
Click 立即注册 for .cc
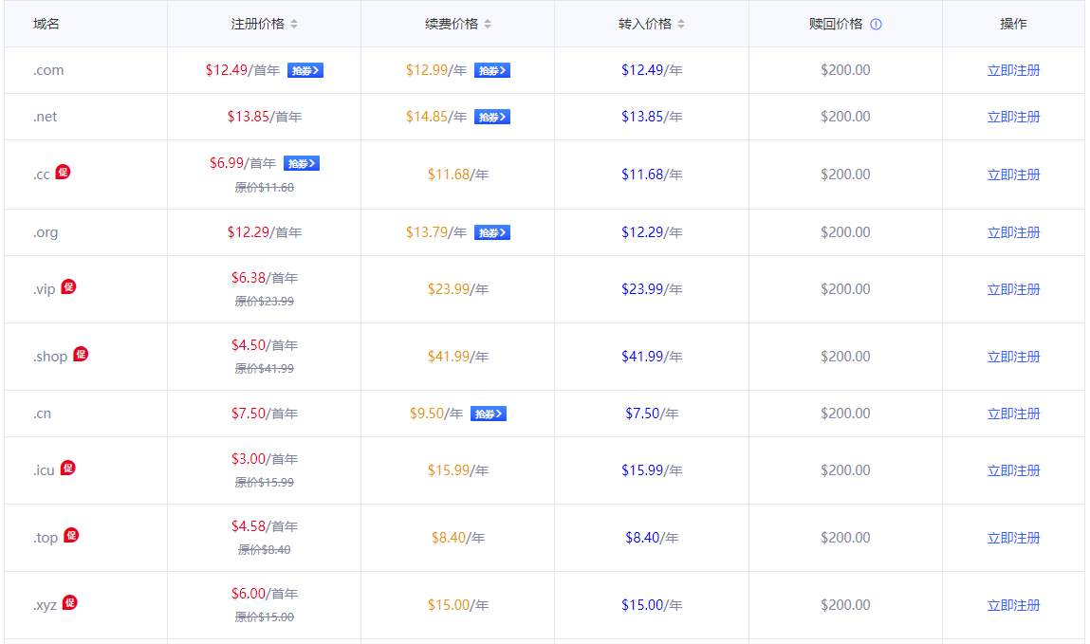(x=1013, y=175)
